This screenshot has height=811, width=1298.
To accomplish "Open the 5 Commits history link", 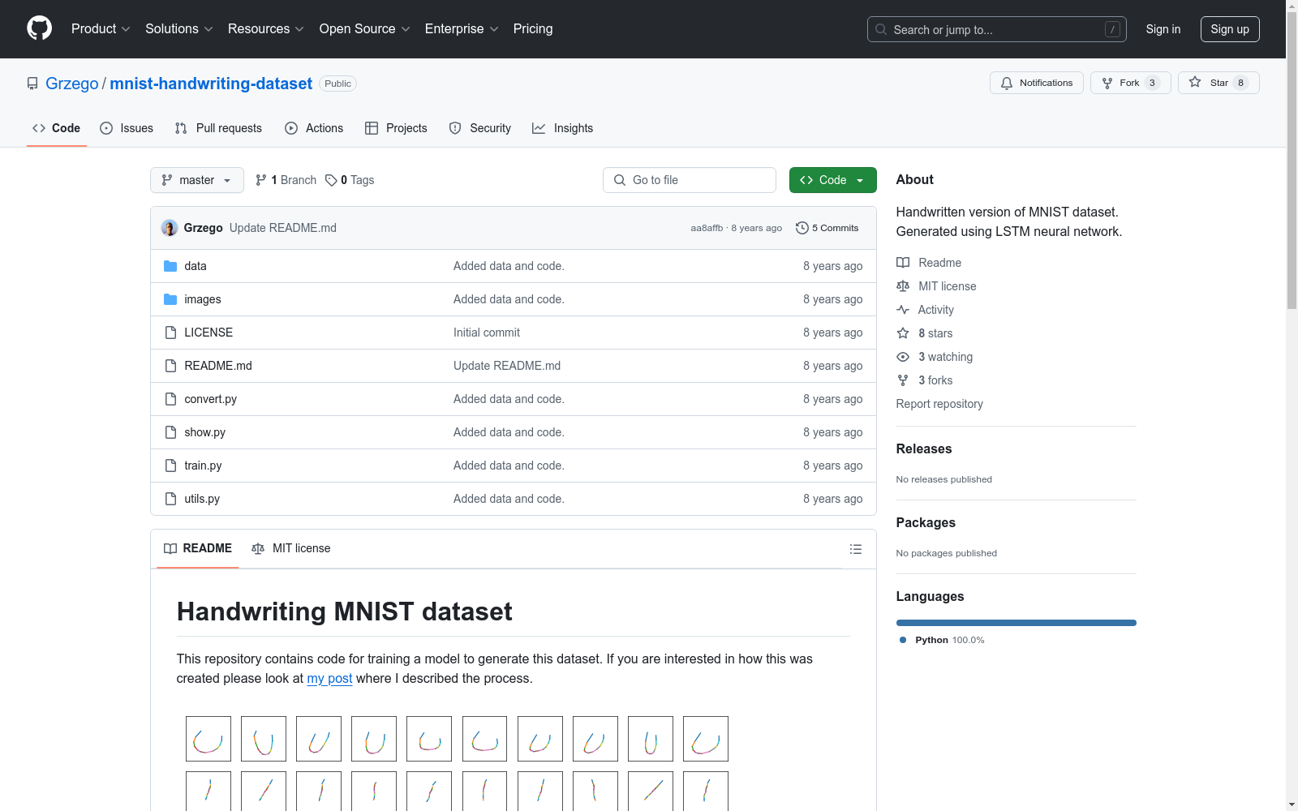I will pyautogui.click(x=827, y=228).
